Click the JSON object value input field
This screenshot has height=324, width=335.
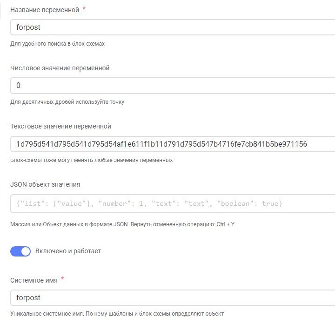point(173,203)
